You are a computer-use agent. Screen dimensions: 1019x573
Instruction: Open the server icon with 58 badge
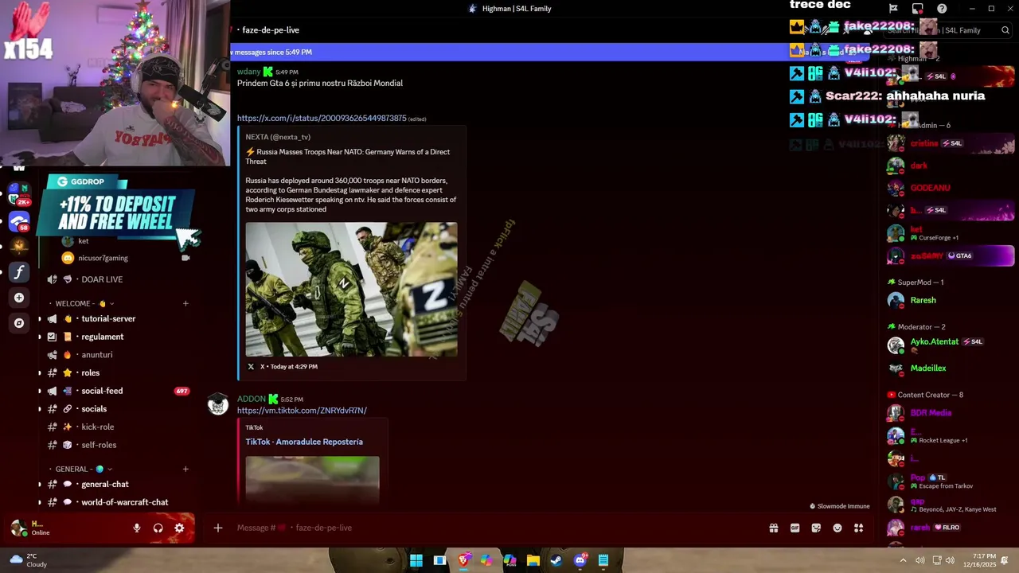[19, 222]
